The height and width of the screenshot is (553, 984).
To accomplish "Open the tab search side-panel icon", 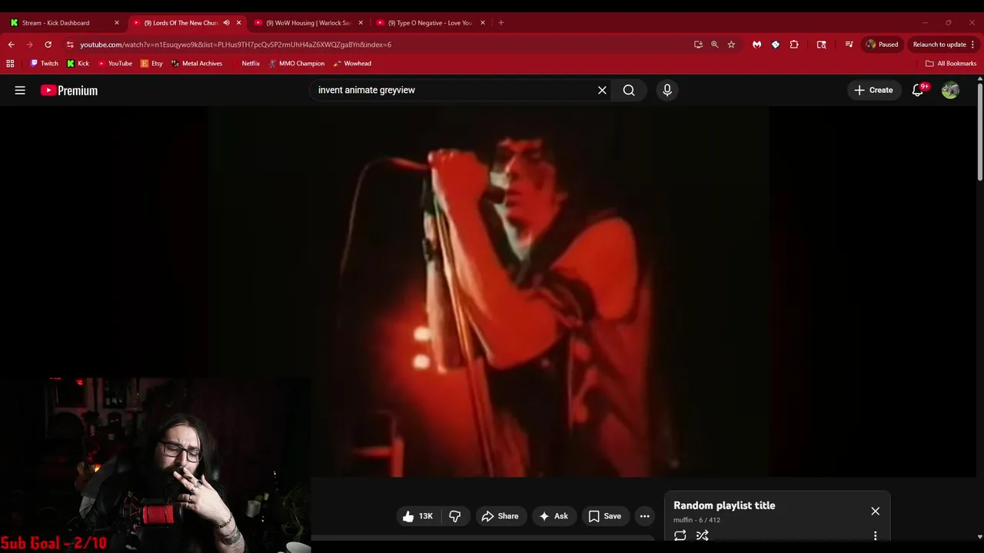I will tap(821, 45).
